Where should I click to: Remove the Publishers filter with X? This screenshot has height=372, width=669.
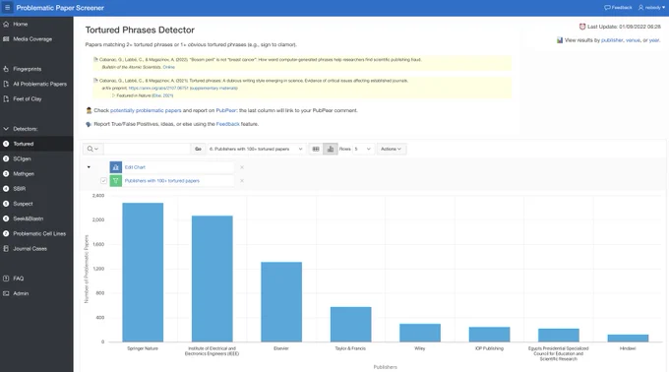click(242, 181)
